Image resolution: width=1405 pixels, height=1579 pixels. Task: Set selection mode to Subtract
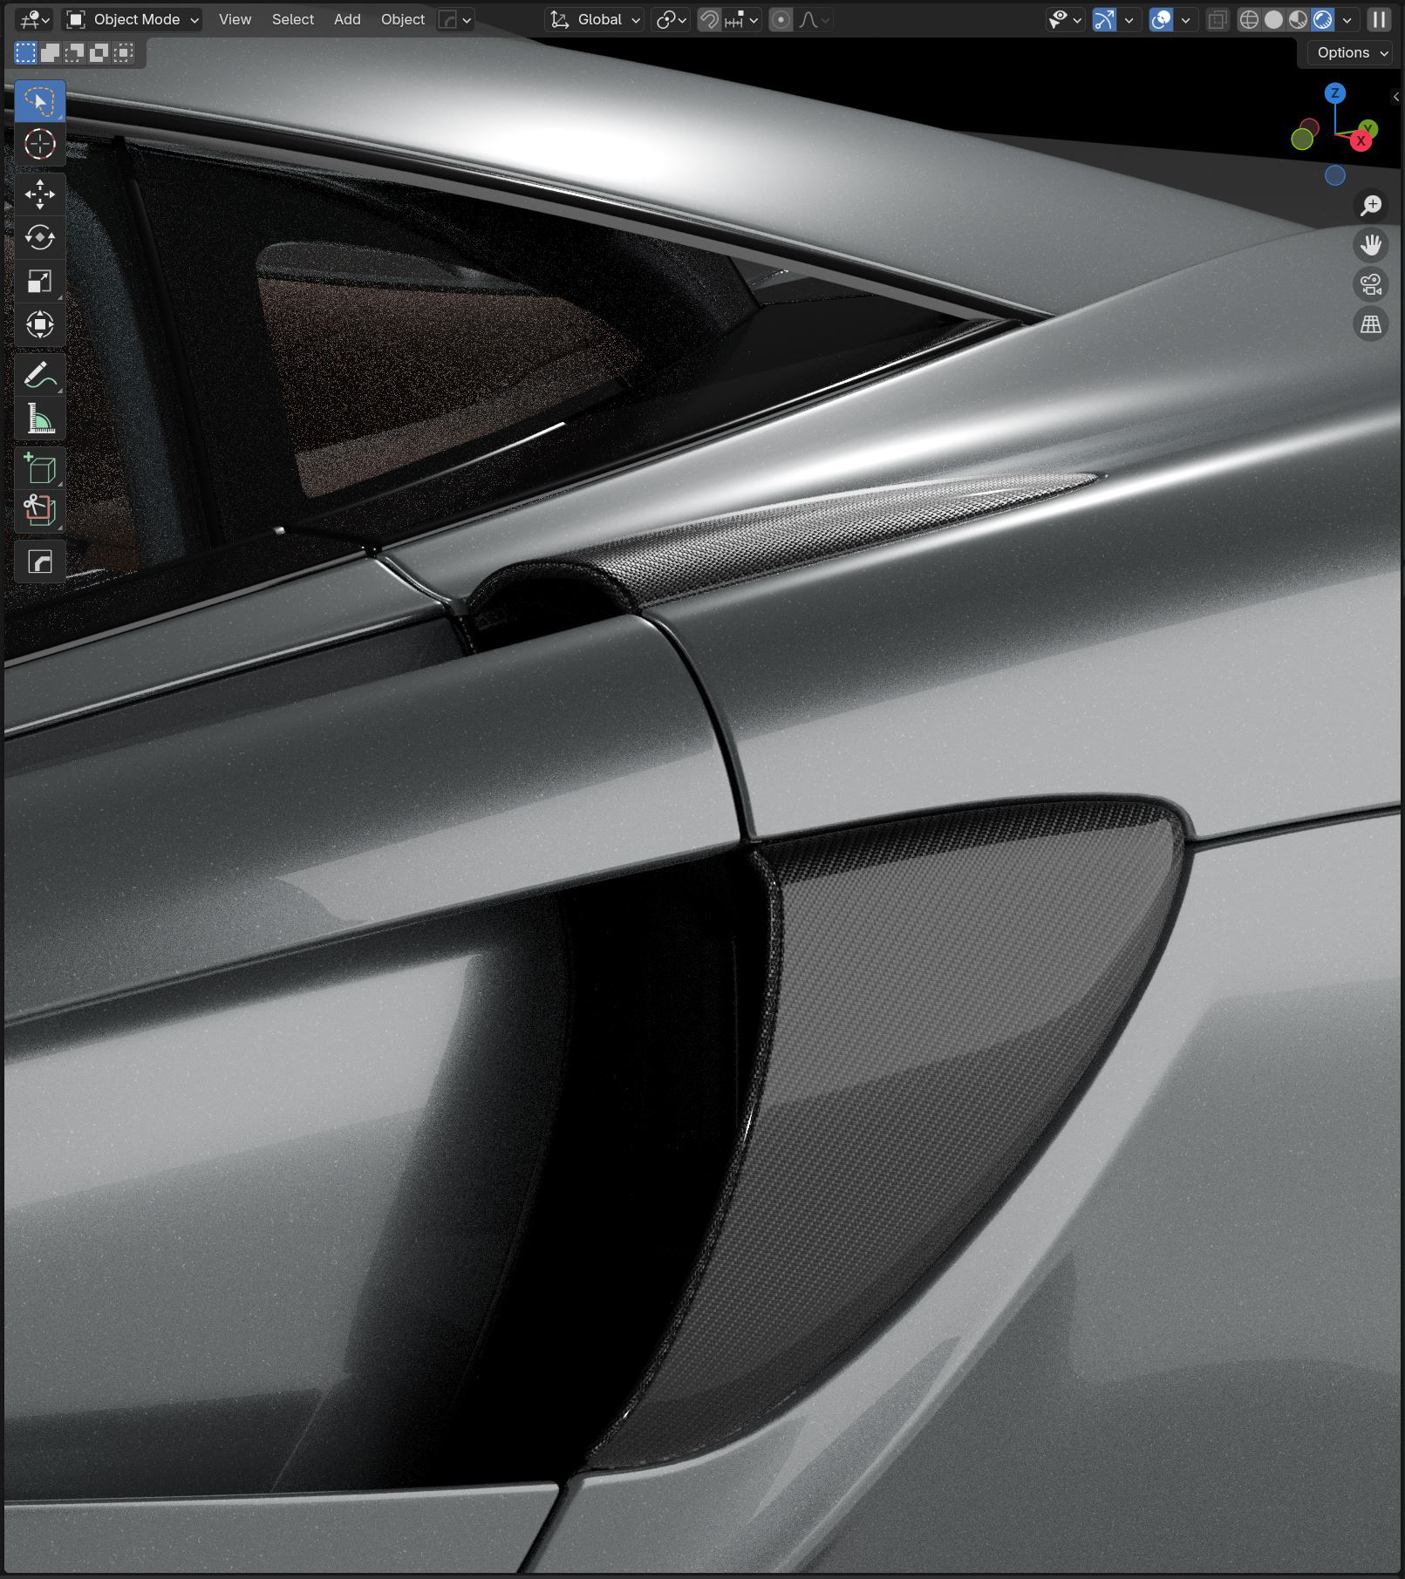click(75, 53)
